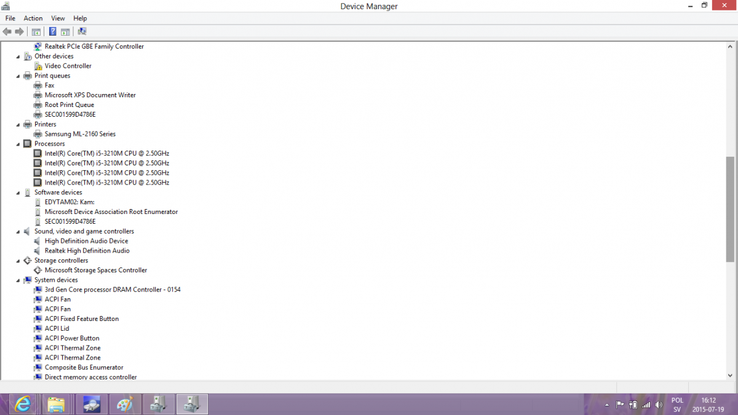Click the device icon beside EDYTAM02: Kam:
Image resolution: width=738 pixels, height=415 pixels.
click(38, 202)
